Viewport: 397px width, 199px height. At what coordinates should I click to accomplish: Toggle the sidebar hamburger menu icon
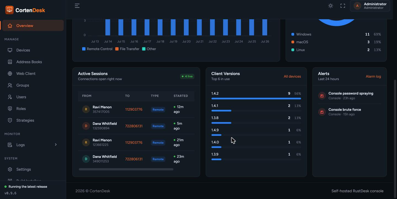click(x=77, y=6)
